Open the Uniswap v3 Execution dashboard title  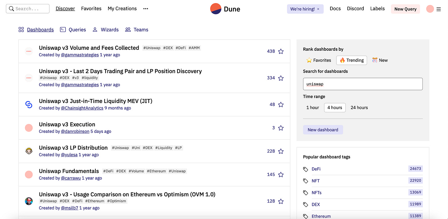click(67, 124)
